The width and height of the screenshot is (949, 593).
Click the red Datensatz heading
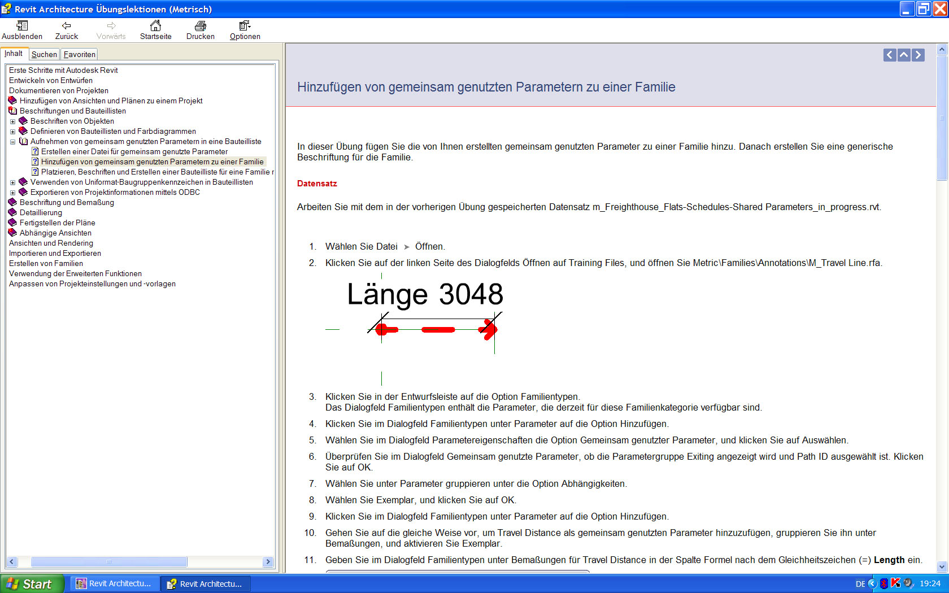[317, 184]
